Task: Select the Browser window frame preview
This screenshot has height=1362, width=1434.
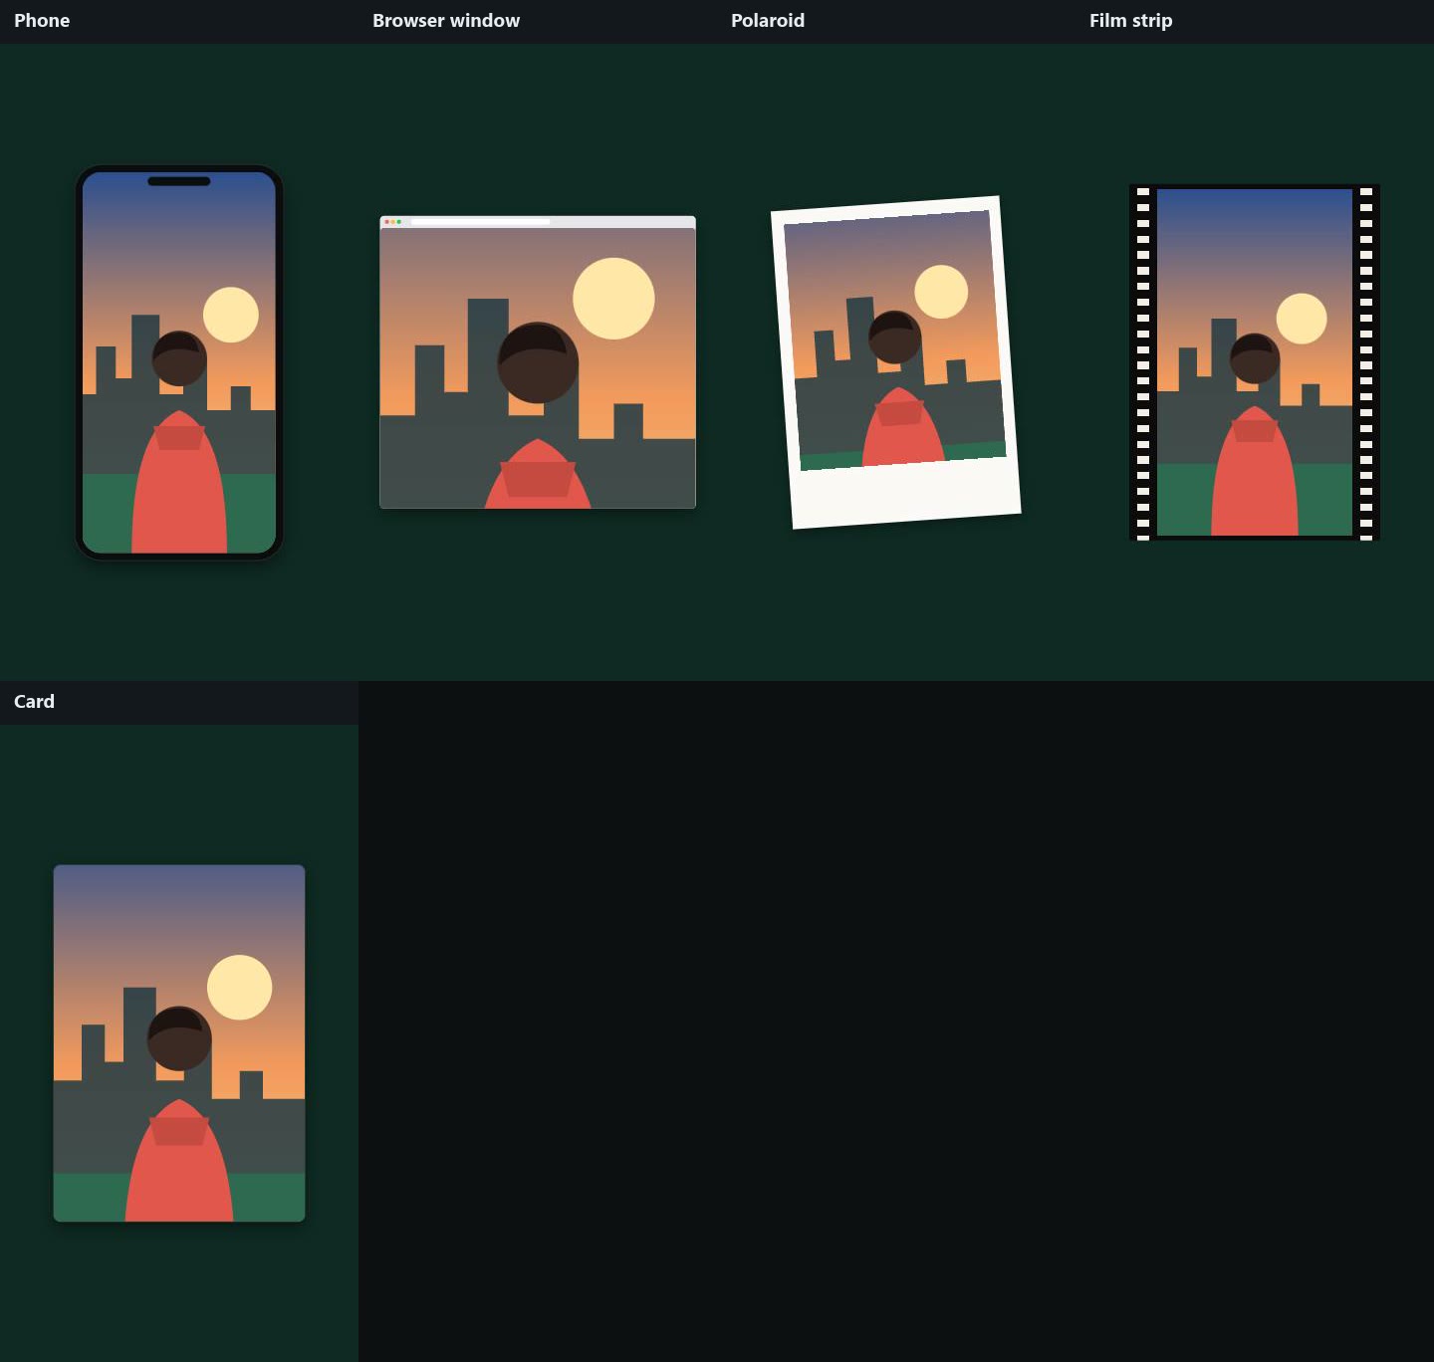Action: click(x=538, y=362)
